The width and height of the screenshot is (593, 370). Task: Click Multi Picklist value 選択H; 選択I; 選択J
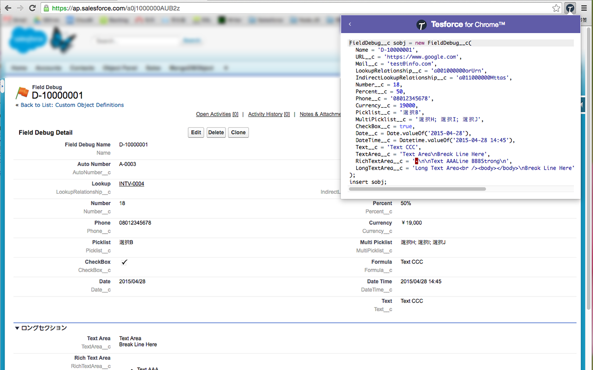pyautogui.click(x=423, y=242)
